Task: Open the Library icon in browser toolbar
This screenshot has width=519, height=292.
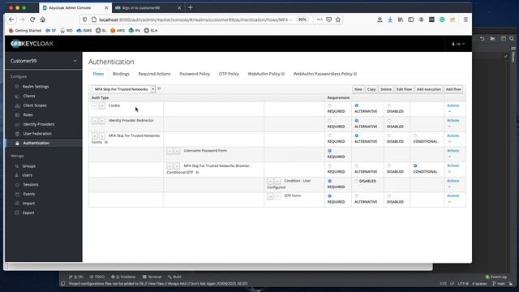Action: [401, 19]
